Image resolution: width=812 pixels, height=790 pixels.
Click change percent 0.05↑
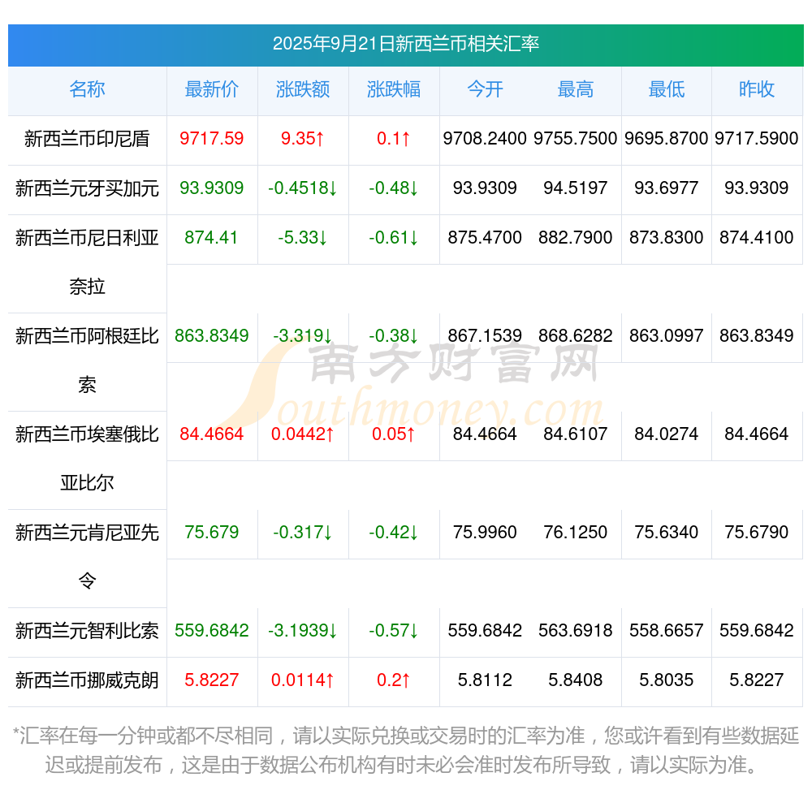point(394,434)
